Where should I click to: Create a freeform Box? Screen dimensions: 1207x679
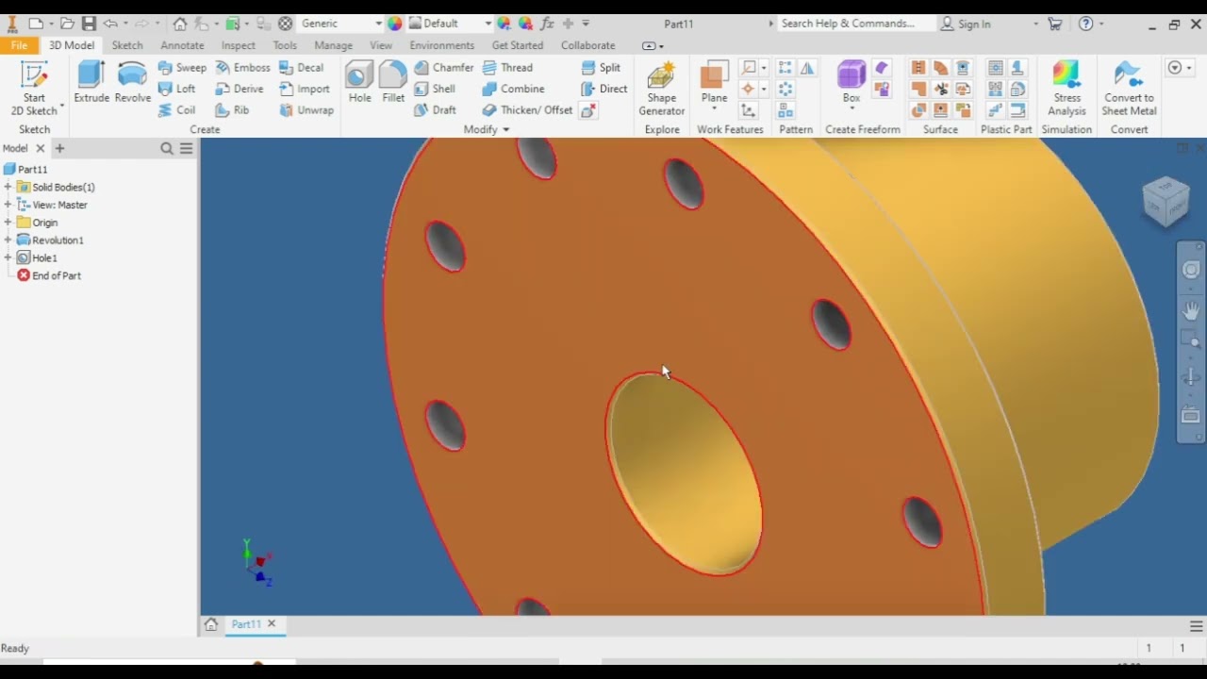point(852,81)
